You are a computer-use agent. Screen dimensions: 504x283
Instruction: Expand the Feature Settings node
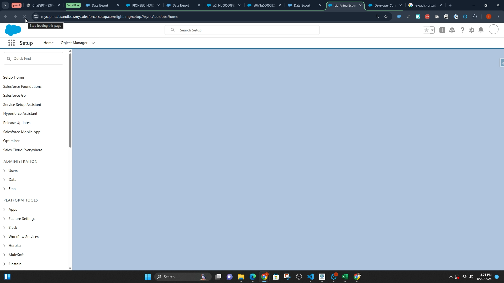[x=4, y=219]
